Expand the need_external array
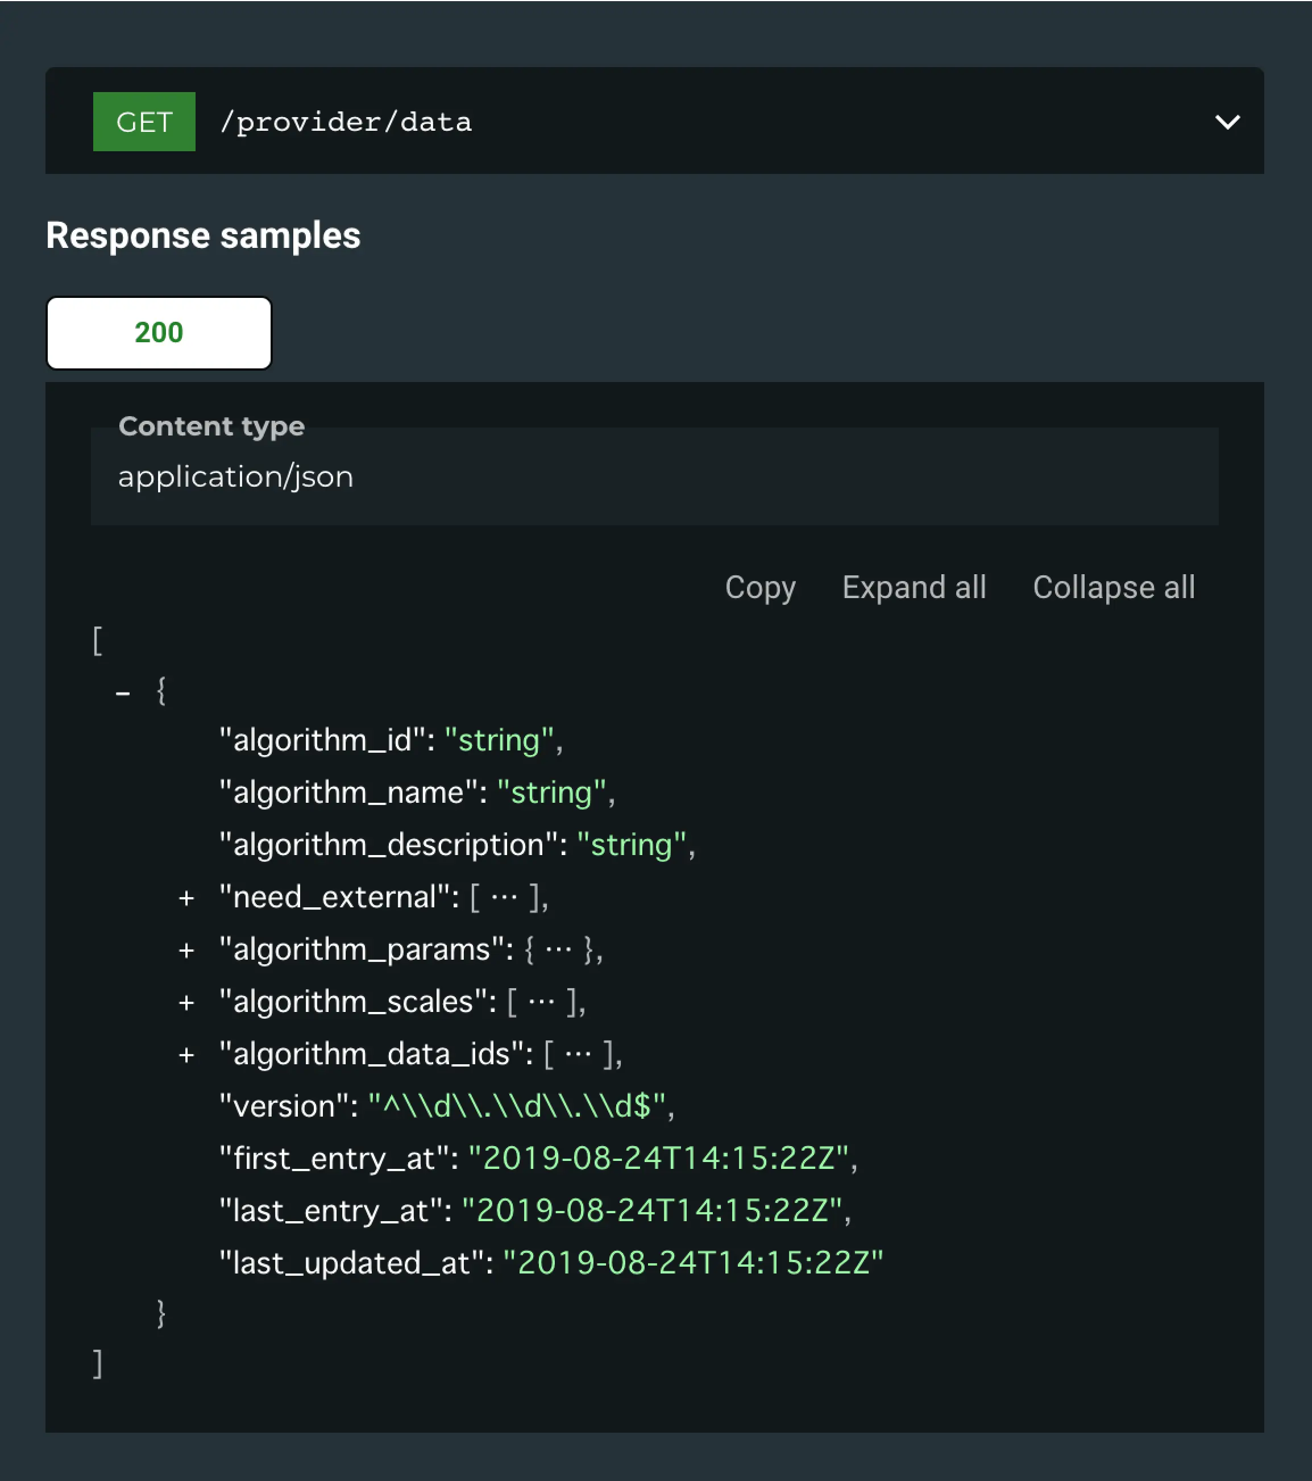The width and height of the screenshot is (1312, 1481). (x=186, y=898)
